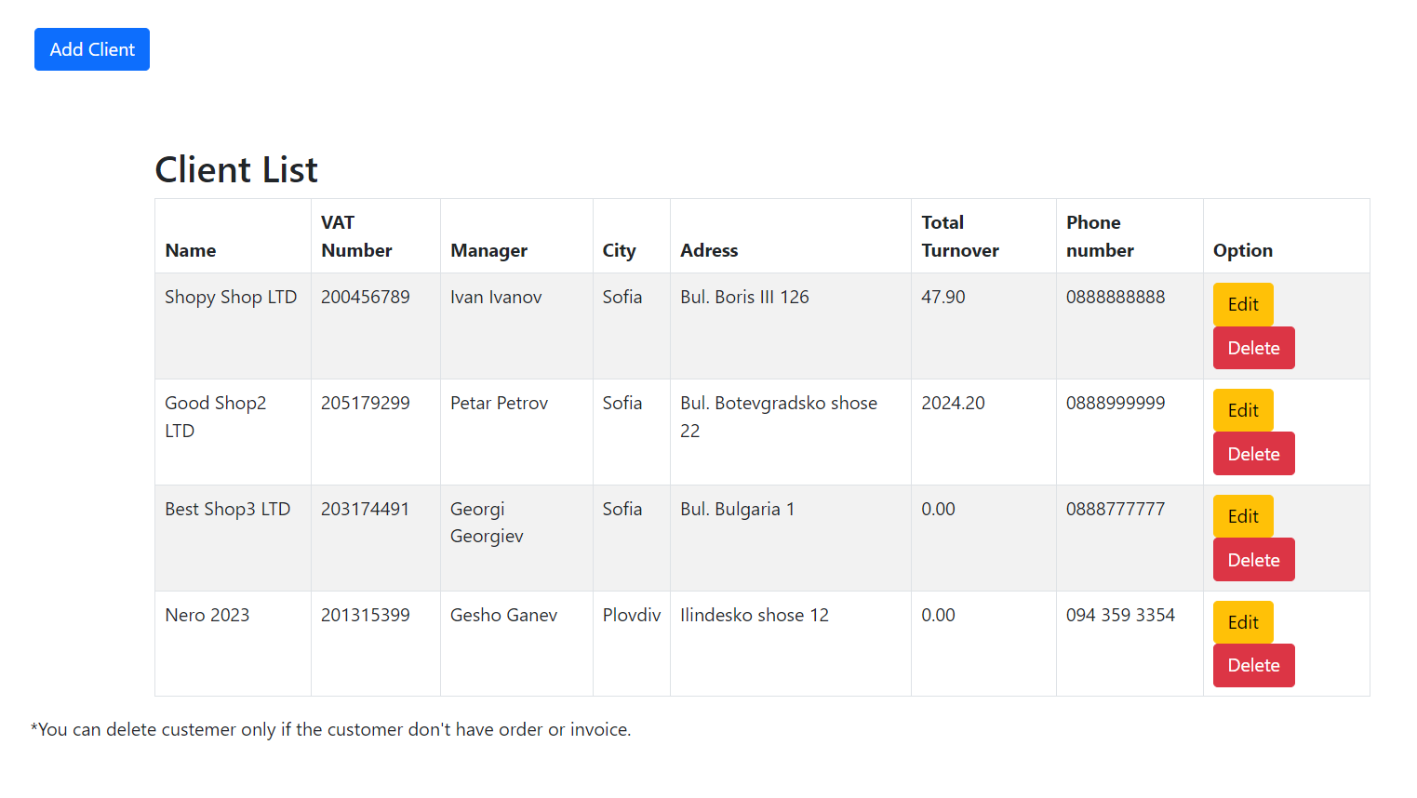The height and width of the screenshot is (798, 1417).
Task: Click the Name column header
Action: pyautogui.click(x=191, y=250)
